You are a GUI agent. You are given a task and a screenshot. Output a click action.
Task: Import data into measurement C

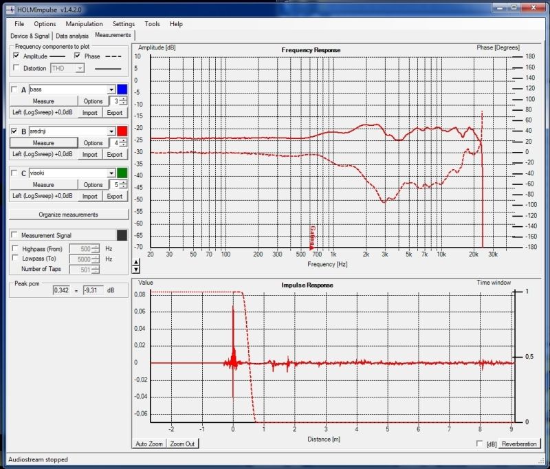click(x=90, y=196)
